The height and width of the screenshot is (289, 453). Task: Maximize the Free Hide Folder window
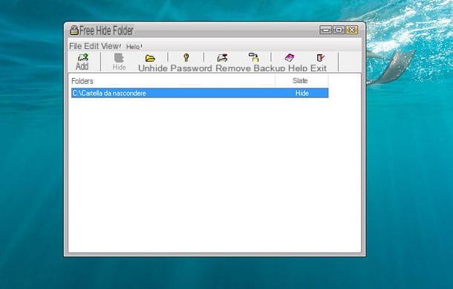pos(339,30)
